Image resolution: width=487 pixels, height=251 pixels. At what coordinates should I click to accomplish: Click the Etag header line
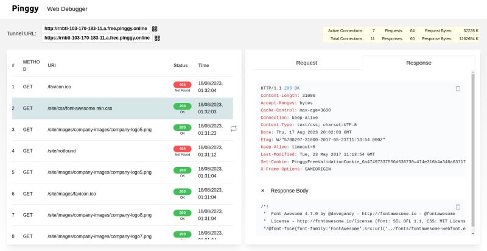pos(323,140)
